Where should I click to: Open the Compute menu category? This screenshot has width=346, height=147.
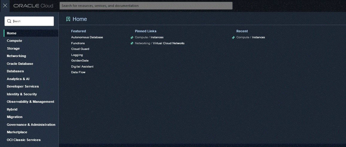(x=14, y=41)
